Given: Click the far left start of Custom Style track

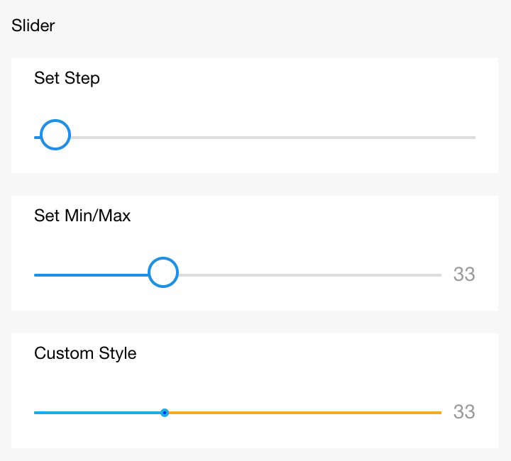Looking at the screenshot, I should 36,412.
